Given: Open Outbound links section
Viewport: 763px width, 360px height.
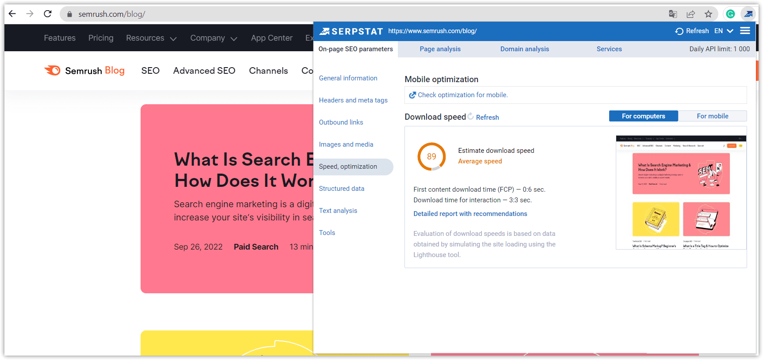Looking at the screenshot, I should (x=341, y=122).
